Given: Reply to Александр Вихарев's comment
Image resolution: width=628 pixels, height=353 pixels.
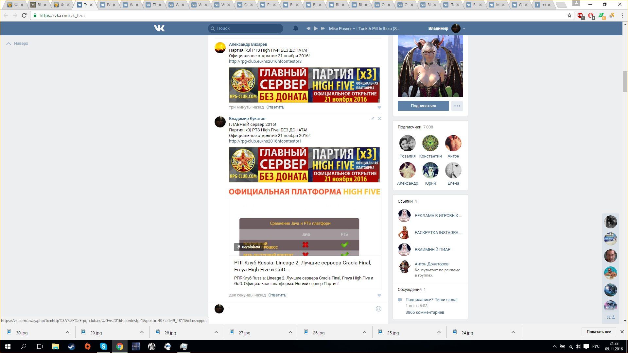Looking at the screenshot, I should (x=275, y=107).
